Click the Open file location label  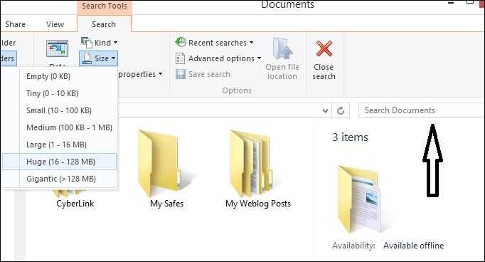coord(282,71)
